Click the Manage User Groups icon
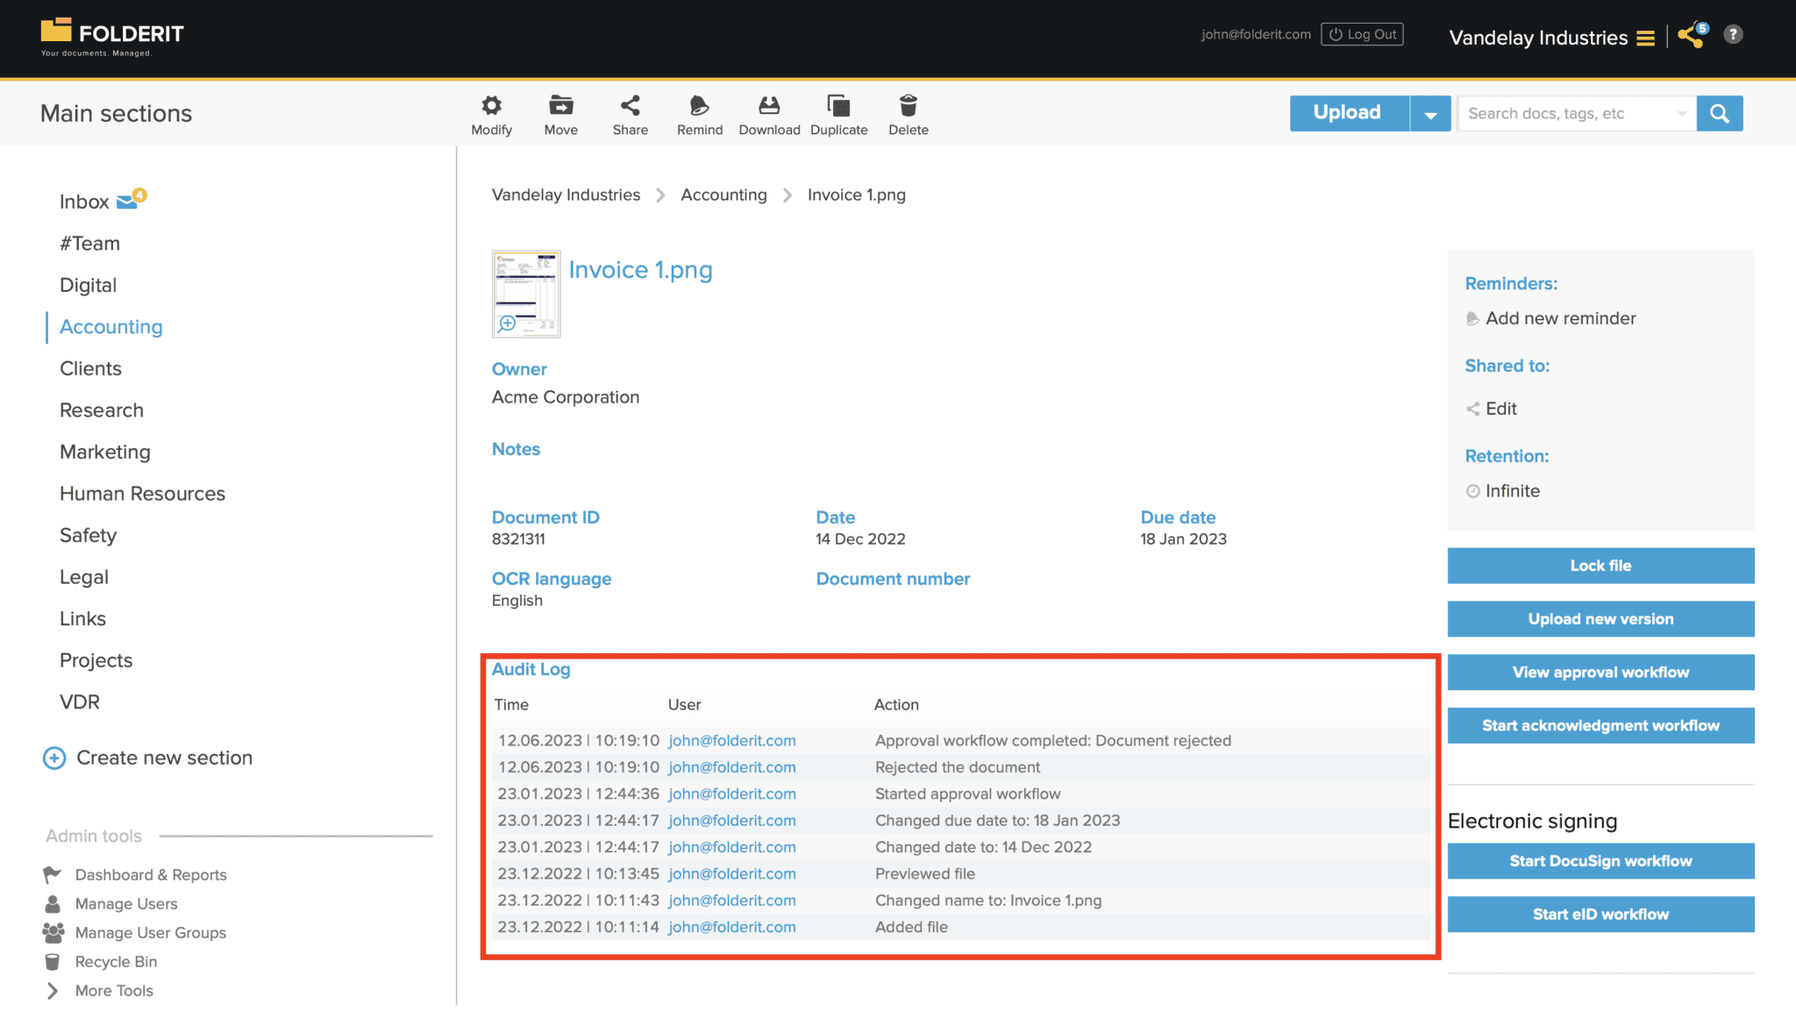The height and width of the screenshot is (1018, 1796). point(53,932)
